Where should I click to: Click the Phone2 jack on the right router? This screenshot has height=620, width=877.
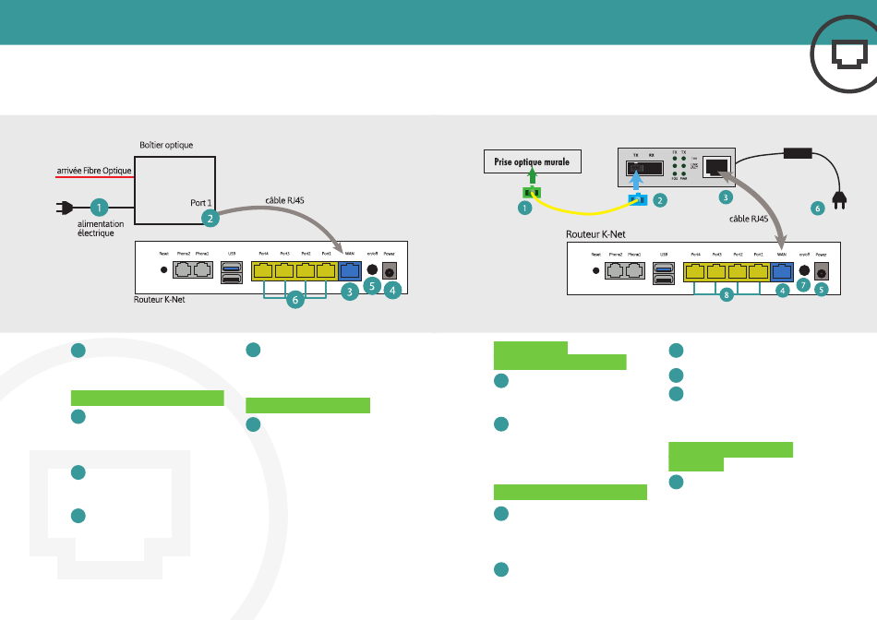click(615, 270)
